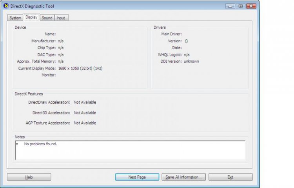Click the AGP Texture Acceleration 'Not Available' value

pyautogui.click(x=85, y=123)
